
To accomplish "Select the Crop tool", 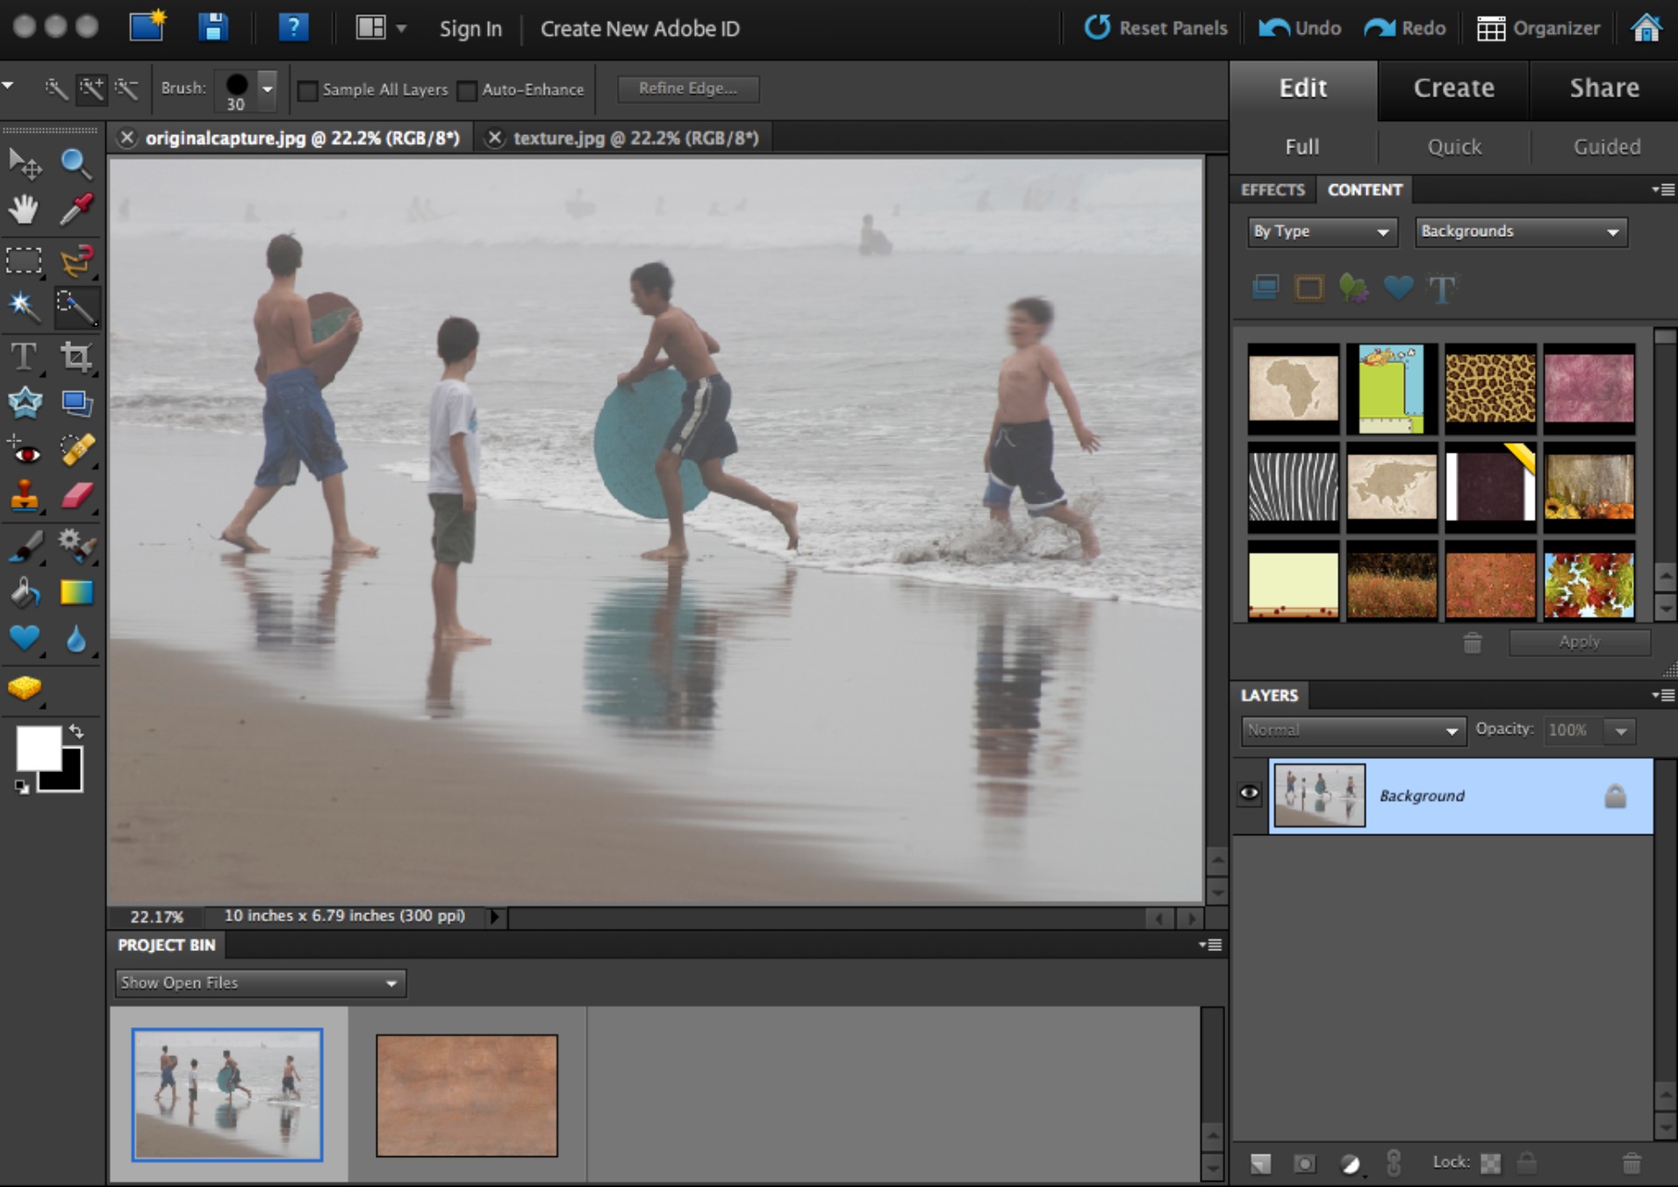I will pos(75,356).
